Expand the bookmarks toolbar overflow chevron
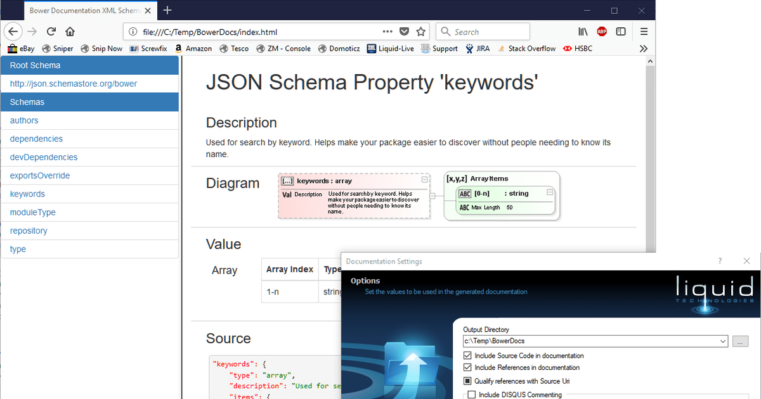Screen dimensions: 761x399 click(x=643, y=48)
